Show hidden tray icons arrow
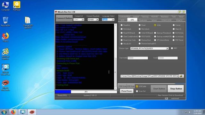The height and width of the screenshot is (115, 205). click(183, 112)
